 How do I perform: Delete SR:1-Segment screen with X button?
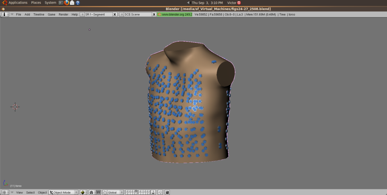click(115, 14)
